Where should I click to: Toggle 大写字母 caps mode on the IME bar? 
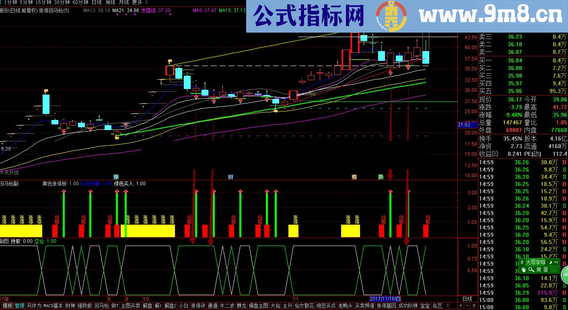click(536, 262)
